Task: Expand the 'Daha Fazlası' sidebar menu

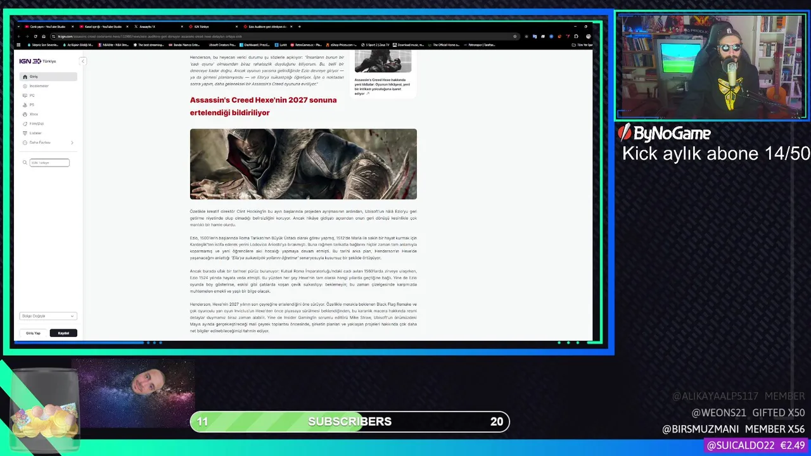Action: [49, 142]
